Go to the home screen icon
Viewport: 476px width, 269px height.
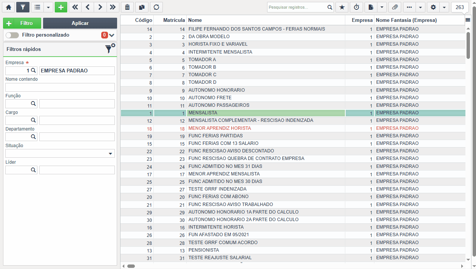[9, 7]
